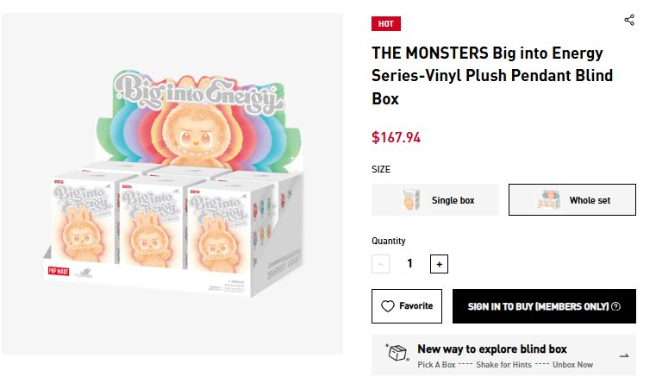Click the POP MART logo on box
Image resolution: width=656 pixels, height=377 pixels.
(x=57, y=271)
